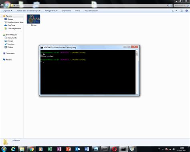The height and width of the screenshot is (152, 190).
Task: Go forward with Explorer forward arrow
Action: [x=7, y=6]
